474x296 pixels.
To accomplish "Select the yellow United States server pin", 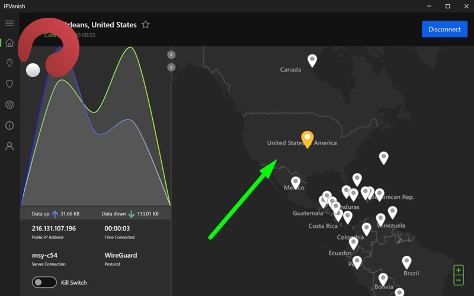I will [307, 138].
